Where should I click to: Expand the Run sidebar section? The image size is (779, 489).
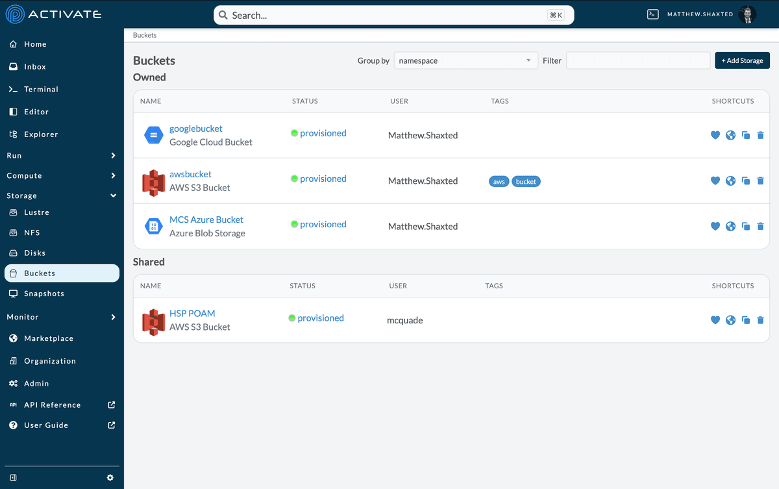pos(62,156)
